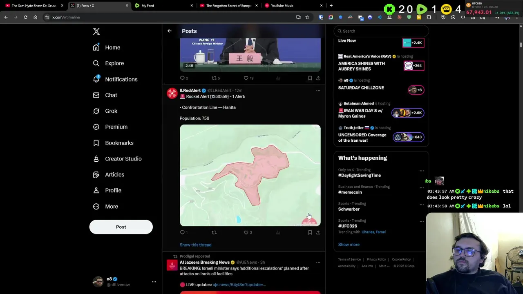Open the Explore page

pos(108,63)
